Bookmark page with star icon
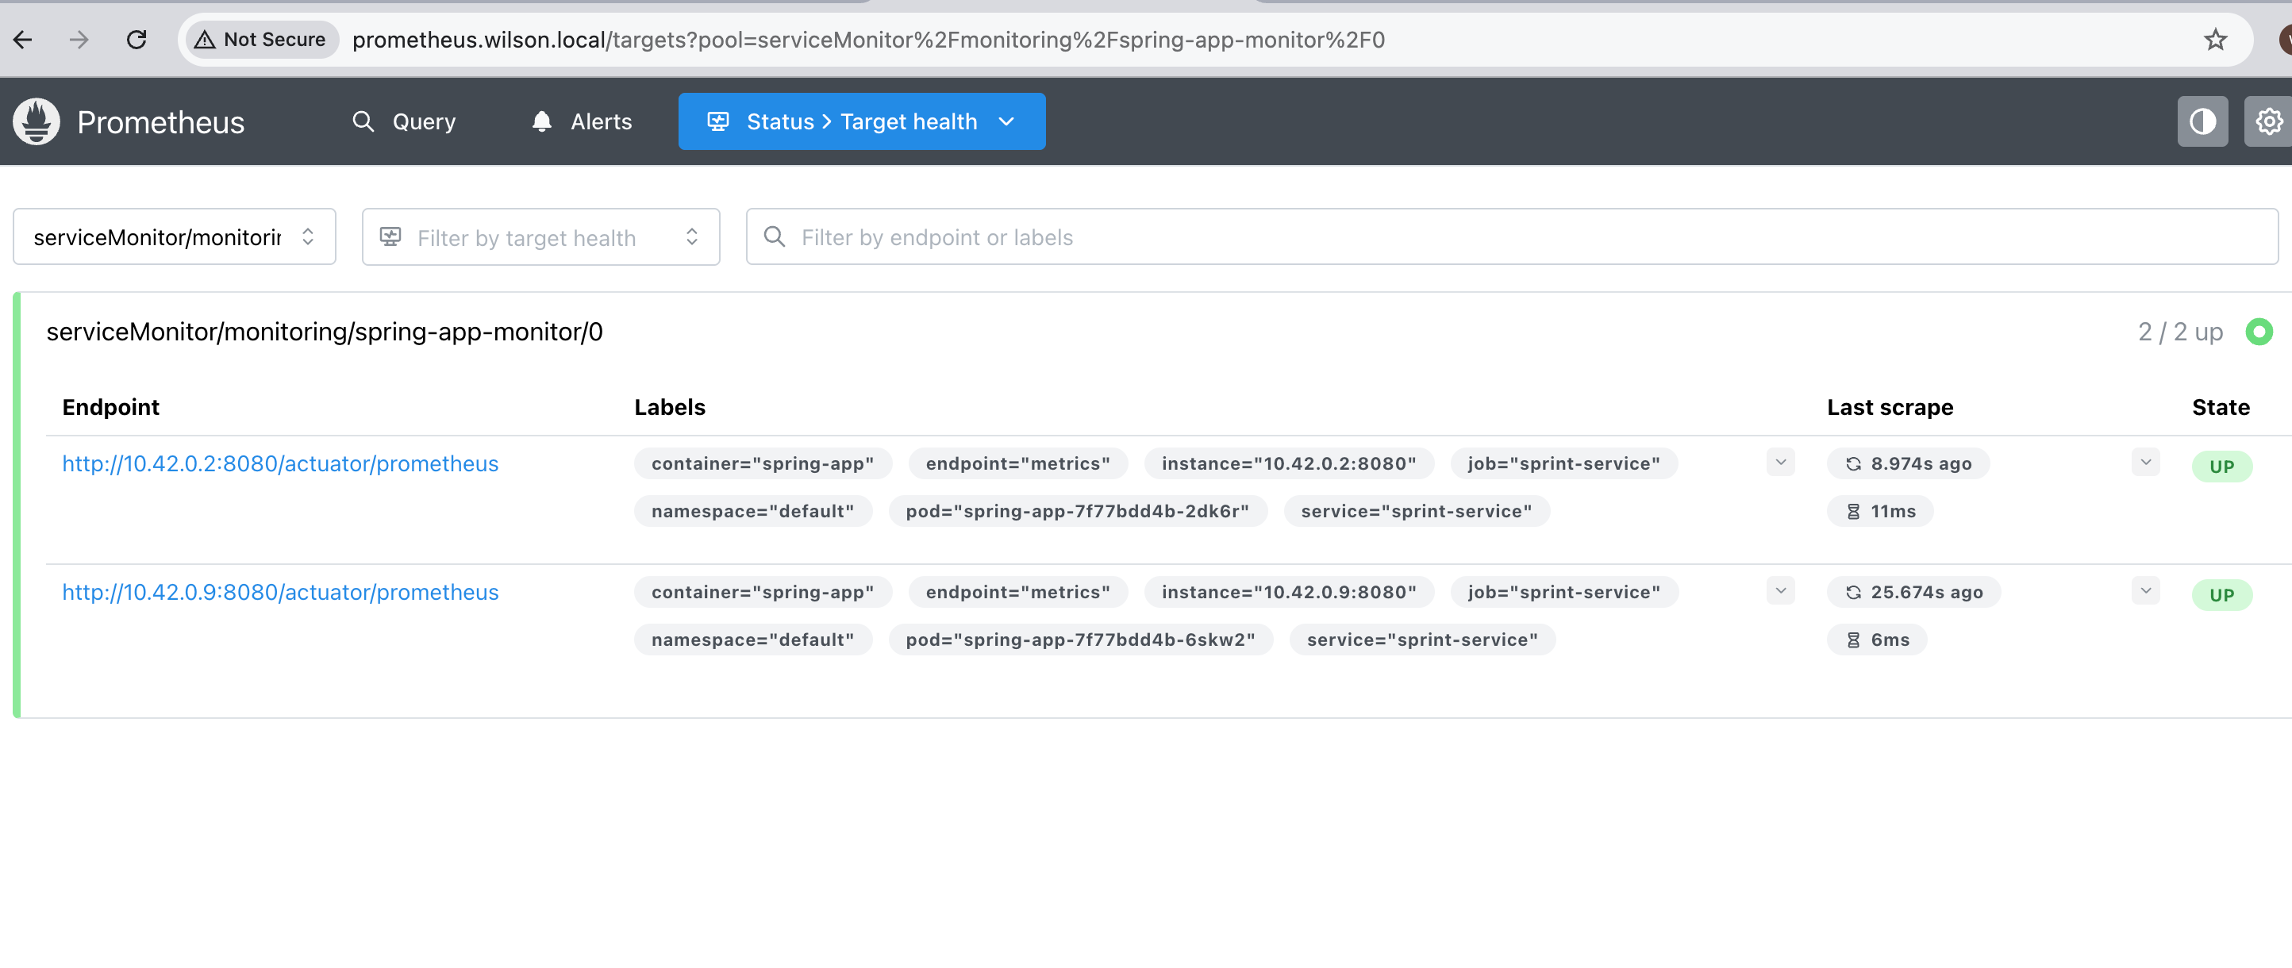Screen dimensions: 2292x968 coord(2216,39)
